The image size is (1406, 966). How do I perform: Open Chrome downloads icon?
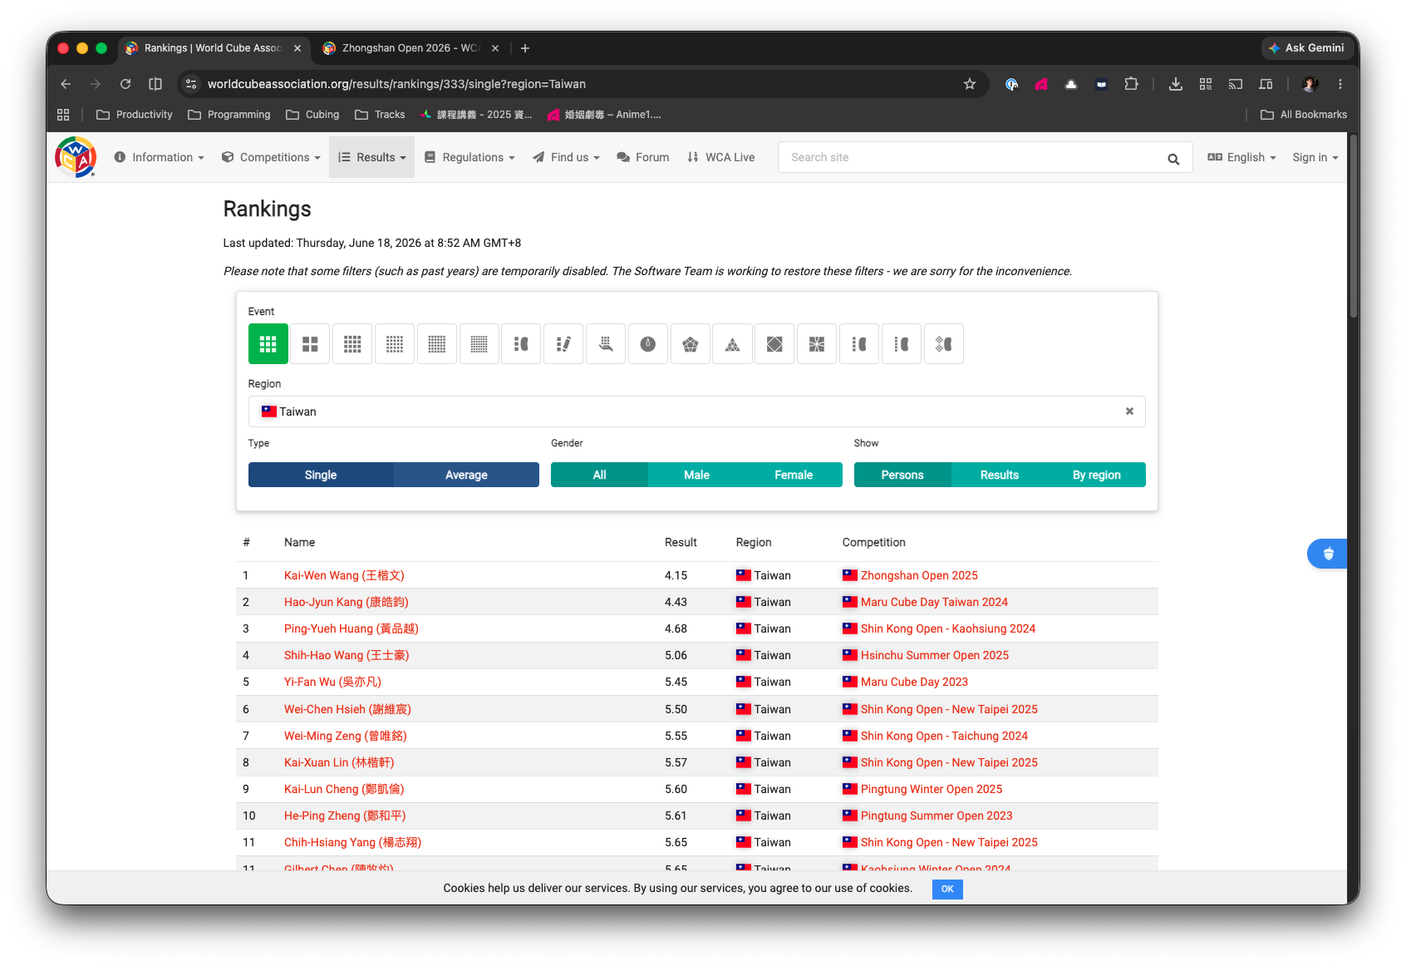[x=1175, y=84]
